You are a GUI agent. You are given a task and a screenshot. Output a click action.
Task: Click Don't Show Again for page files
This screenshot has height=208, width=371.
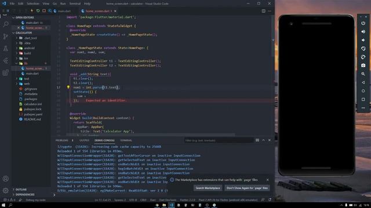click(247, 188)
